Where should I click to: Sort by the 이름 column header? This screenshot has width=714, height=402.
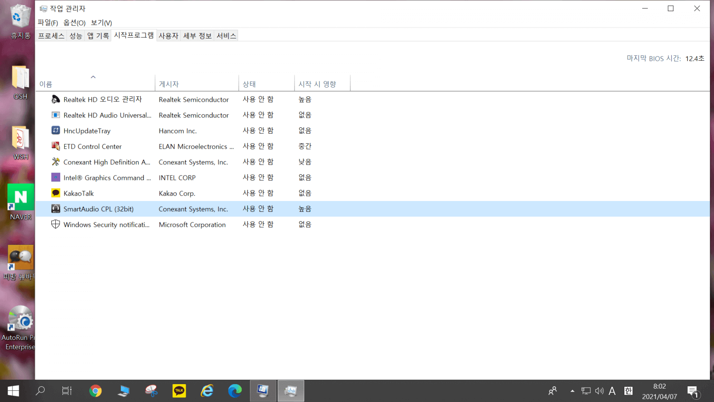[95, 84]
